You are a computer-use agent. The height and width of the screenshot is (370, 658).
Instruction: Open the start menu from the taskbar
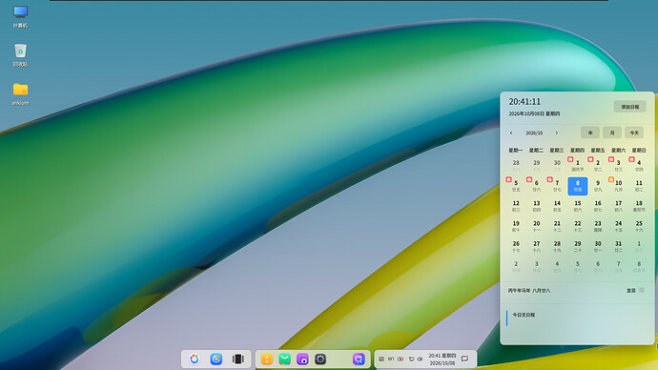point(195,359)
